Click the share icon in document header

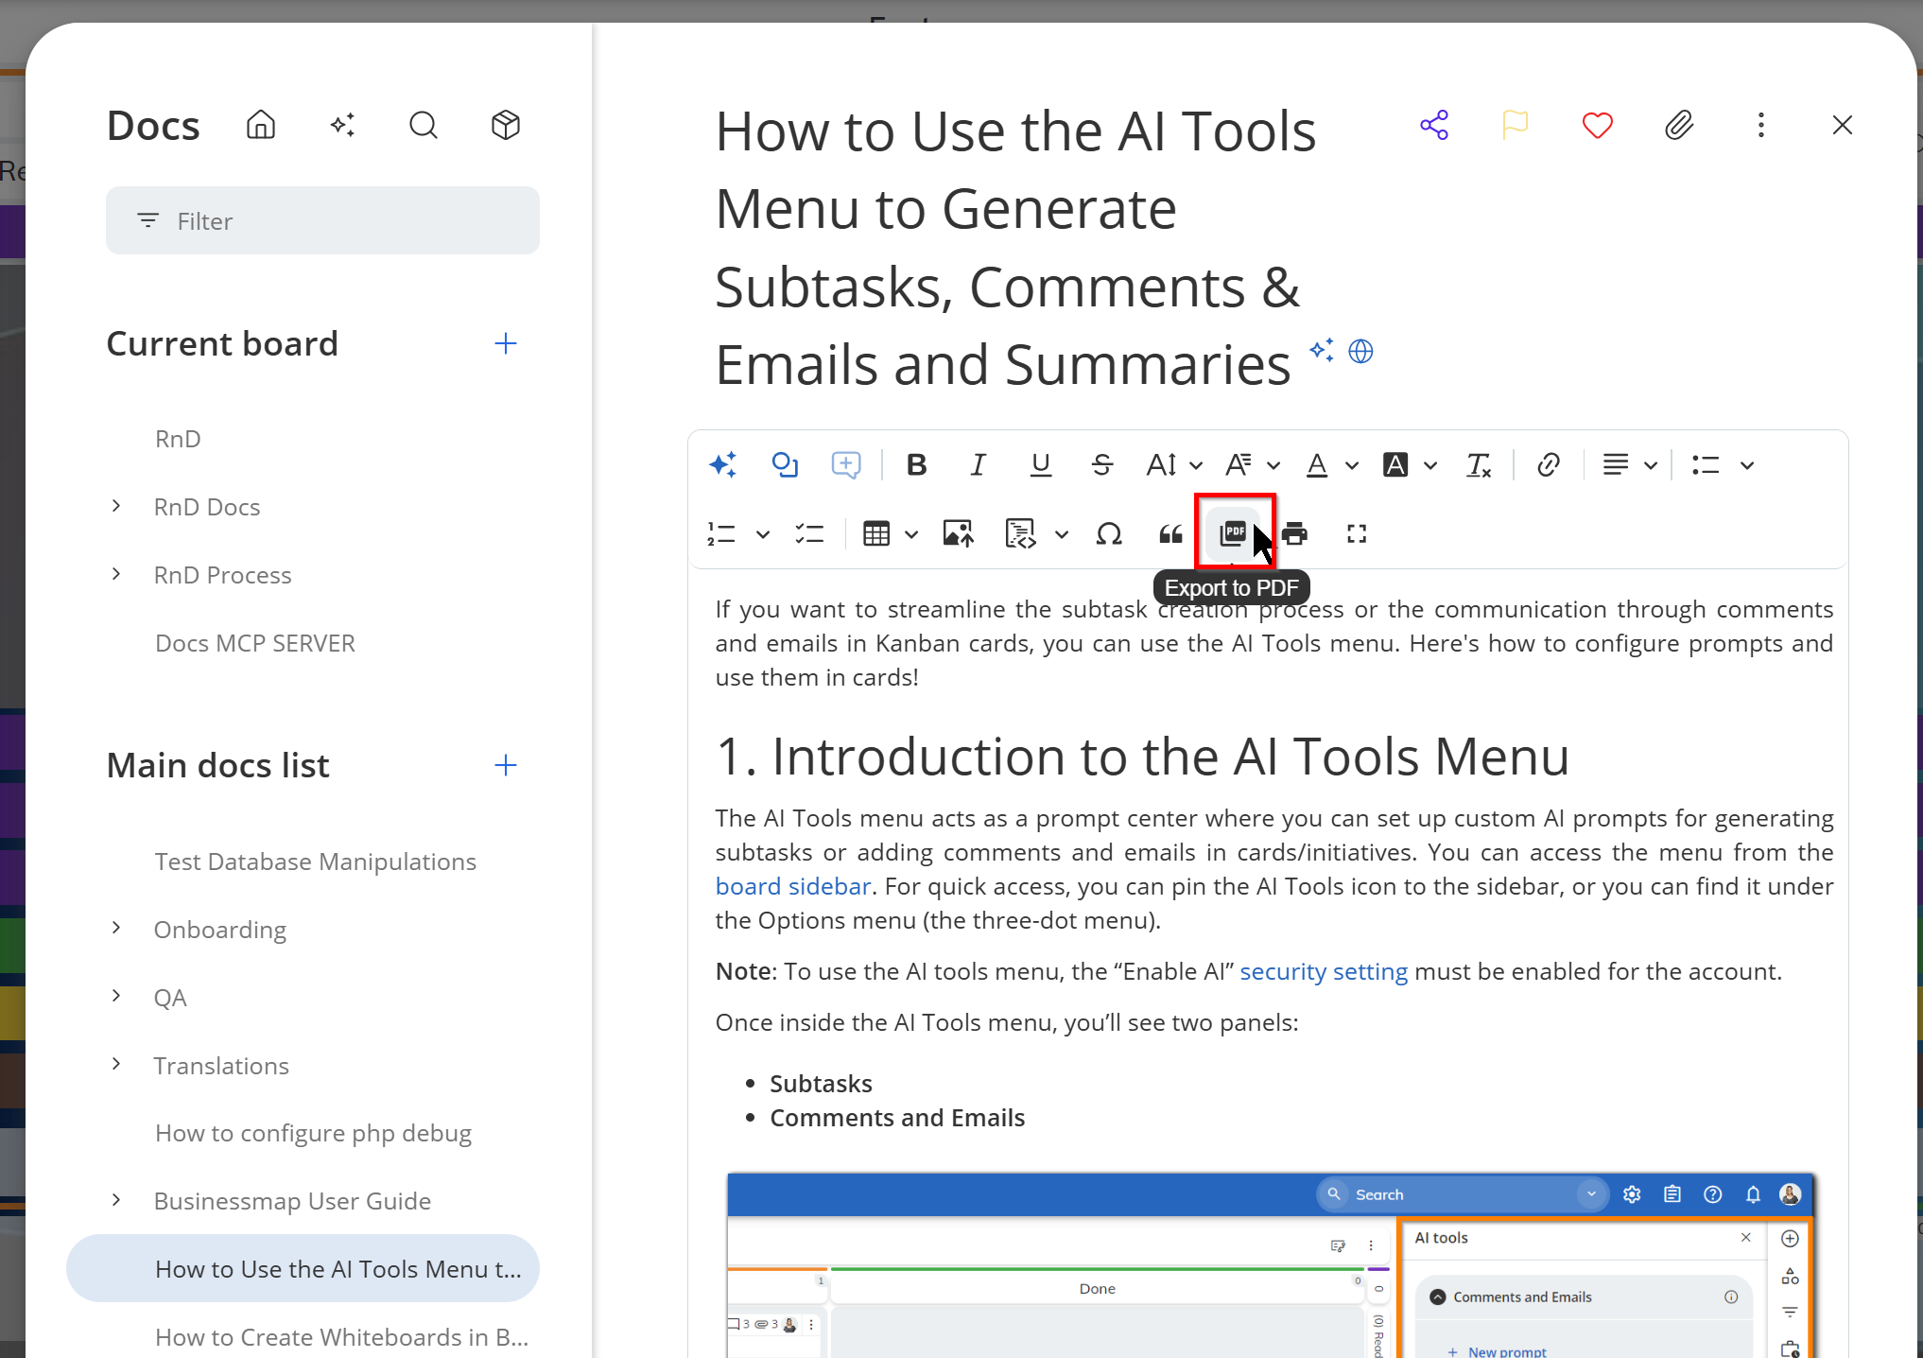(x=1433, y=125)
